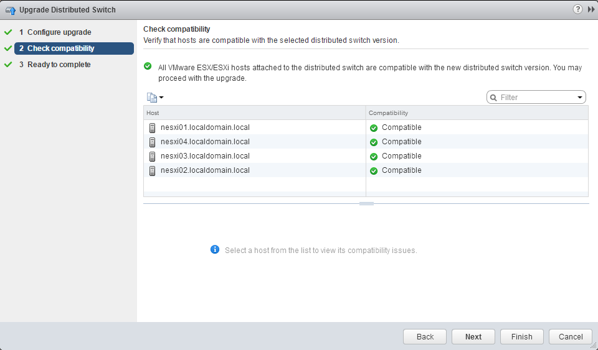Click the magnifier icon in Filter box
This screenshot has height=350, width=598.
point(494,98)
